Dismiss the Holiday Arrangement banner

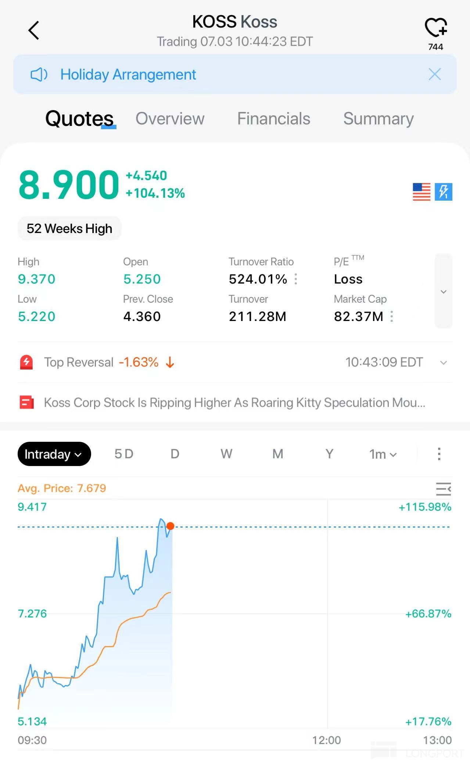point(435,74)
